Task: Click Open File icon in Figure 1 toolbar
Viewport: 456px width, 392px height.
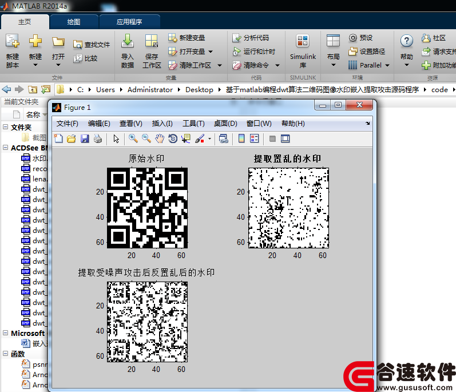Action: point(72,138)
